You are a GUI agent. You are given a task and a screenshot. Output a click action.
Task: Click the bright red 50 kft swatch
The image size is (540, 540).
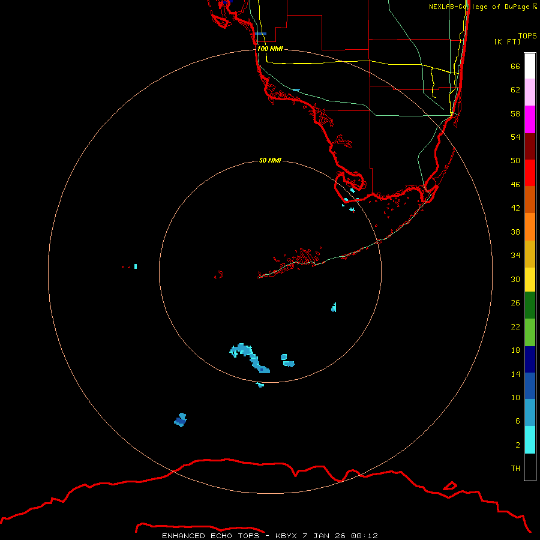point(530,173)
